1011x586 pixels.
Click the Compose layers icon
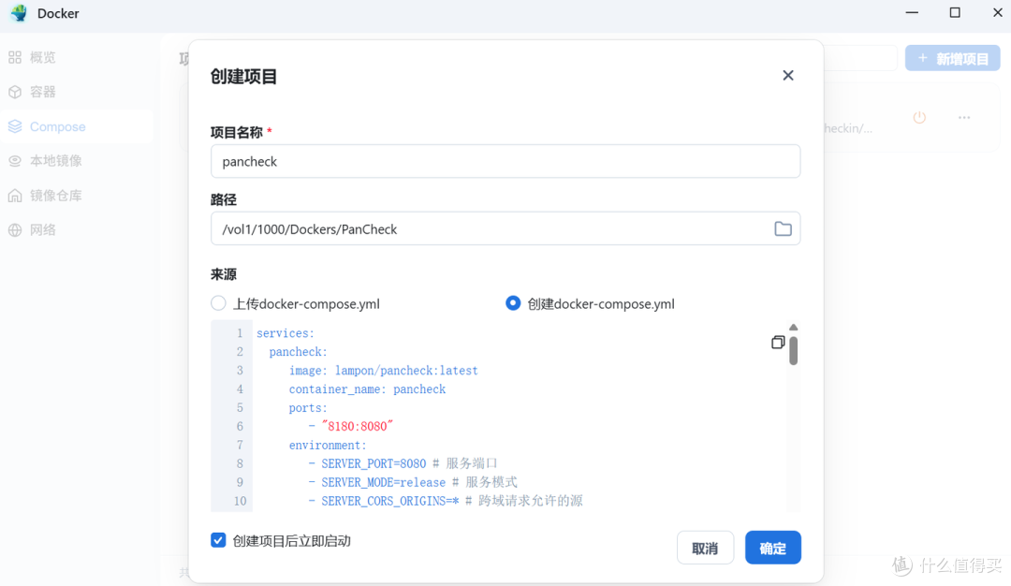click(x=15, y=126)
